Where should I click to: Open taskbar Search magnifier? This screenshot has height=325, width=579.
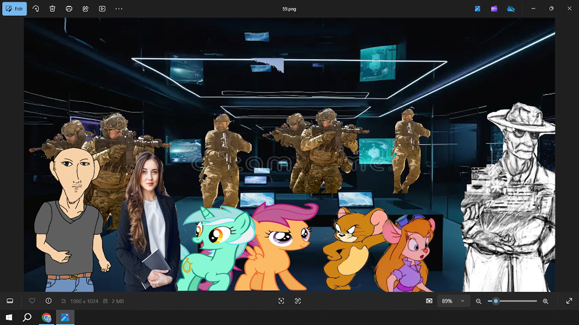pos(27,317)
